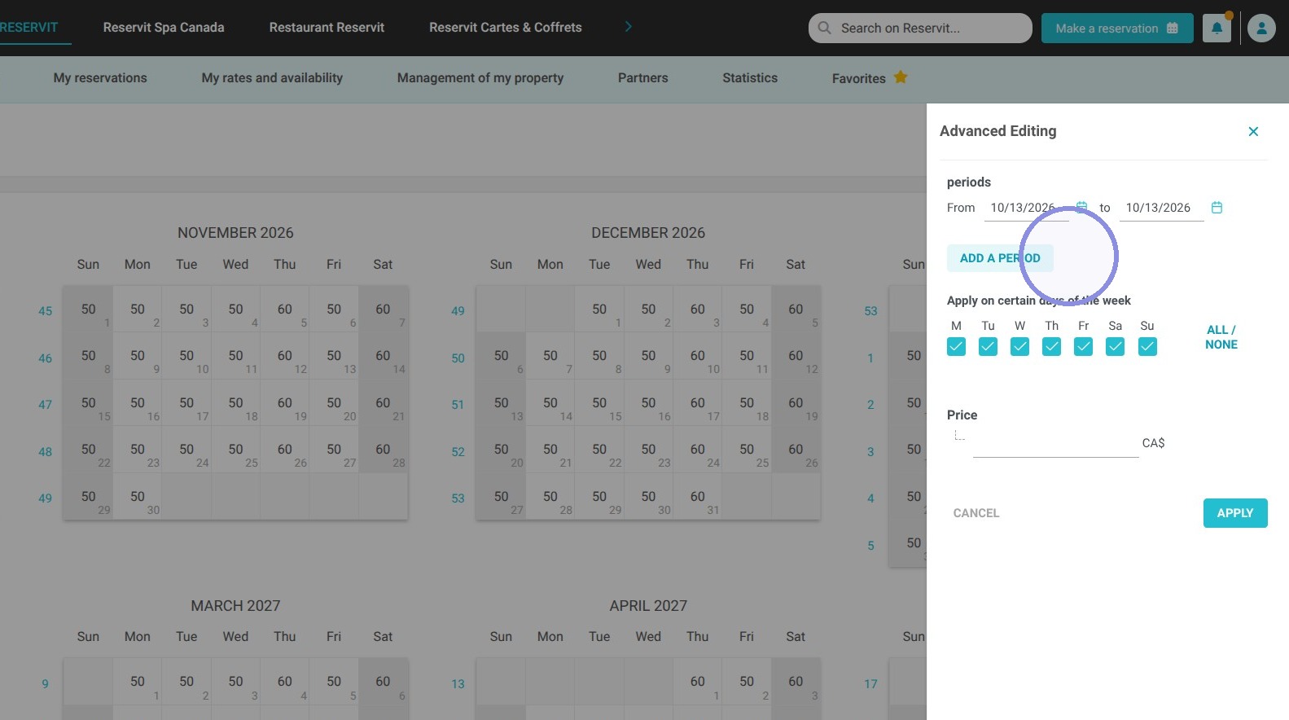Close the Advanced Editing panel
The height and width of the screenshot is (720, 1289).
click(1253, 131)
